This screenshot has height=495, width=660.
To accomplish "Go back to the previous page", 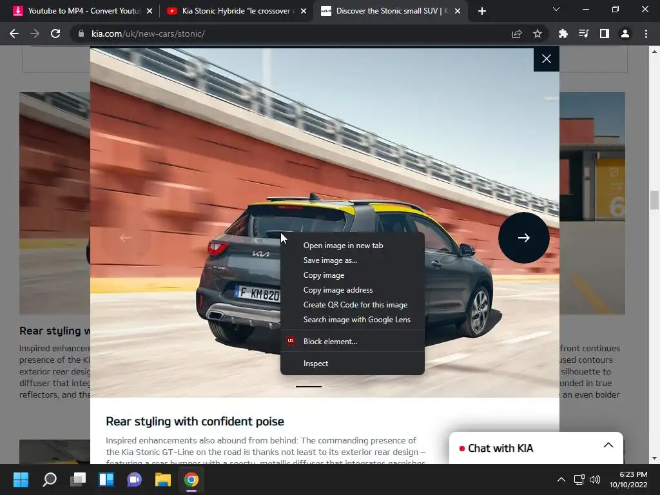I will pyautogui.click(x=14, y=34).
